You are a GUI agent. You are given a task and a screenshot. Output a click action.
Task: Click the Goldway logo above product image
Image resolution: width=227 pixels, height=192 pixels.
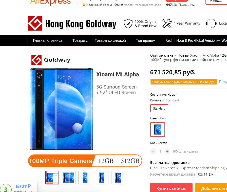point(51,60)
